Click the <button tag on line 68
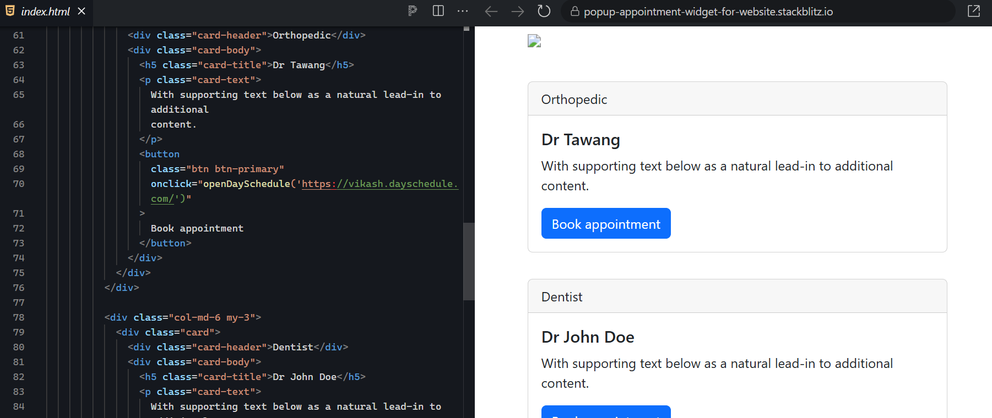The width and height of the screenshot is (992, 418). [160, 154]
